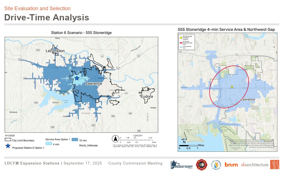Click the Douglas County Kansas logo

pyautogui.click(x=182, y=165)
